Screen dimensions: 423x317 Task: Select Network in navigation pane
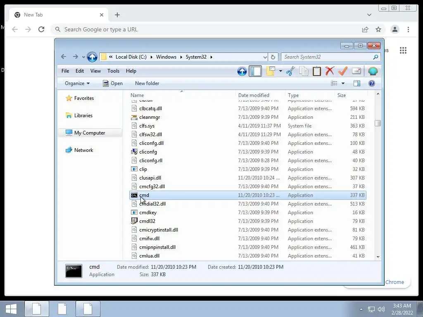click(x=79, y=150)
